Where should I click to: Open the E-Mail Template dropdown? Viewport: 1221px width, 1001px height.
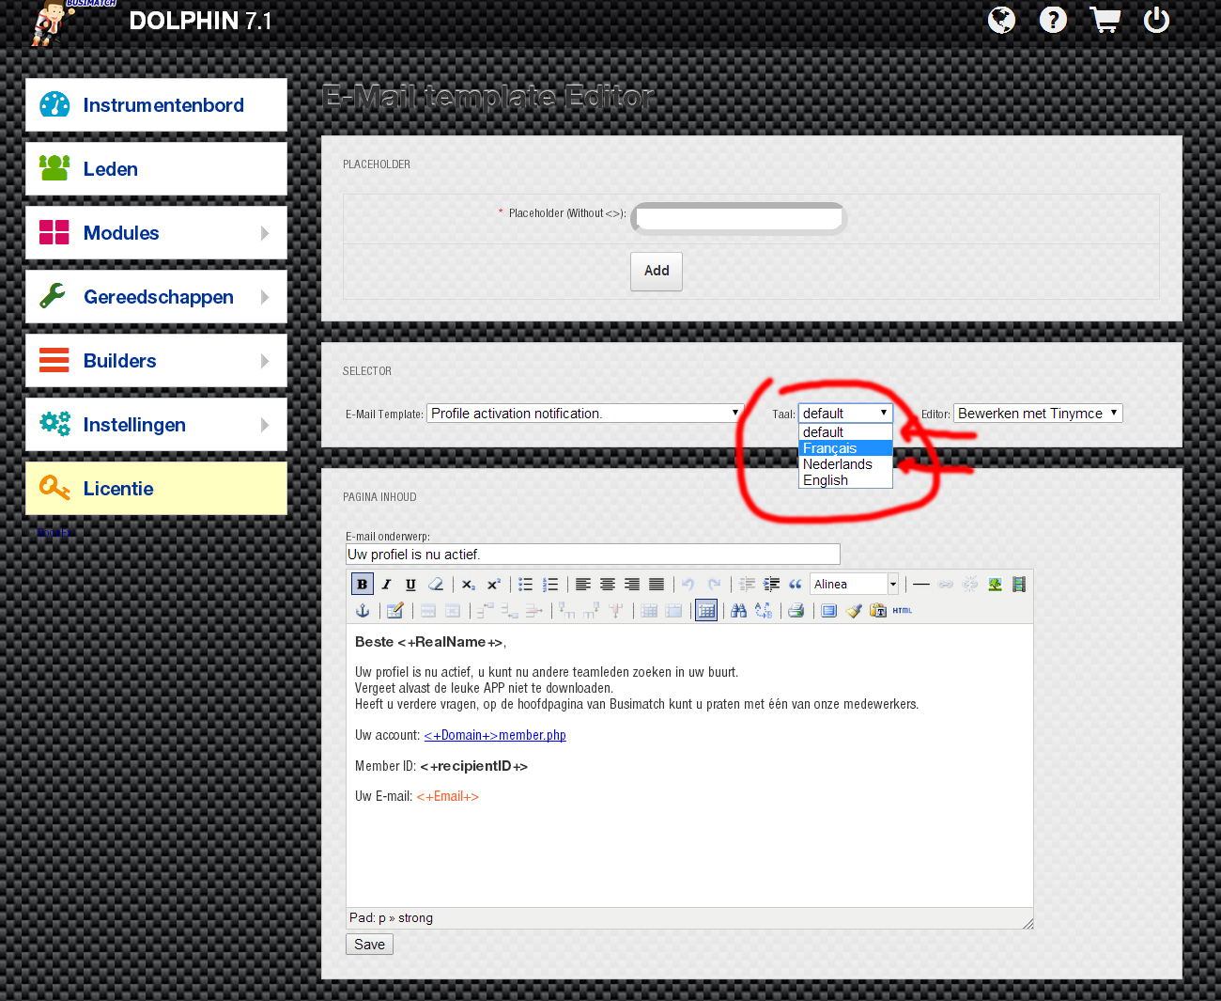(x=585, y=414)
